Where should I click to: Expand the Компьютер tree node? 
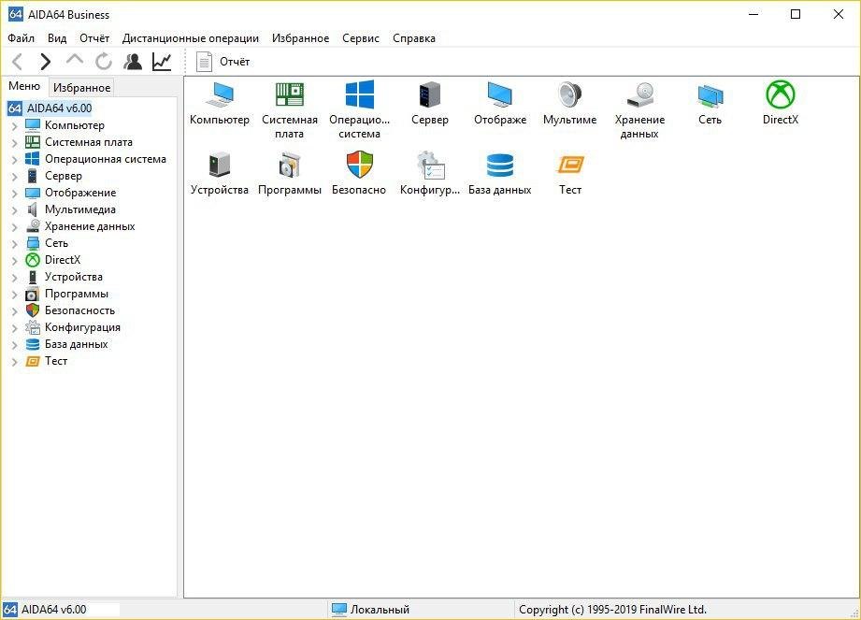pos(15,126)
